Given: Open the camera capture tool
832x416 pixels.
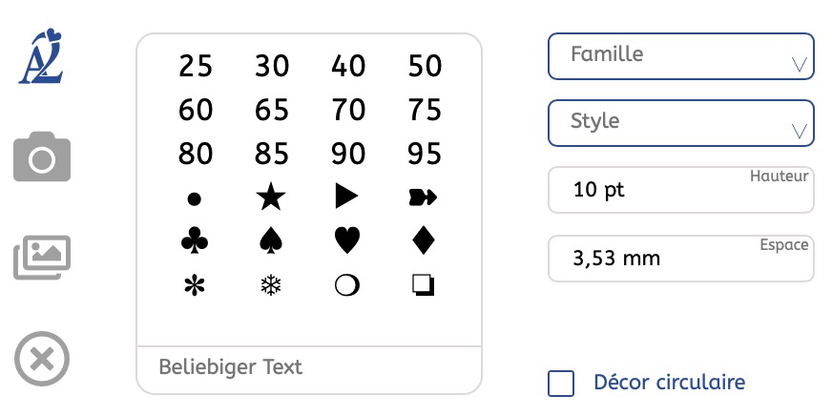Looking at the screenshot, I should [42, 156].
